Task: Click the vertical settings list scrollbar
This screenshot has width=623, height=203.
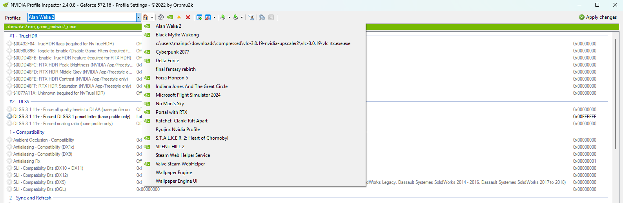Action: [616, 93]
